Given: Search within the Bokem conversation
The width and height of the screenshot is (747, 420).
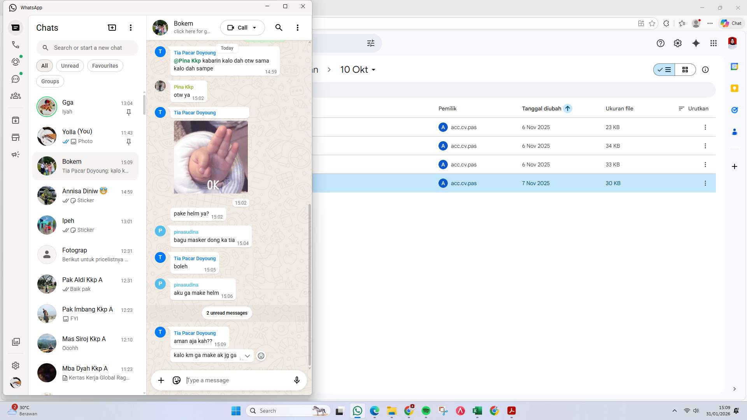Looking at the screenshot, I should pyautogui.click(x=279, y=28).
